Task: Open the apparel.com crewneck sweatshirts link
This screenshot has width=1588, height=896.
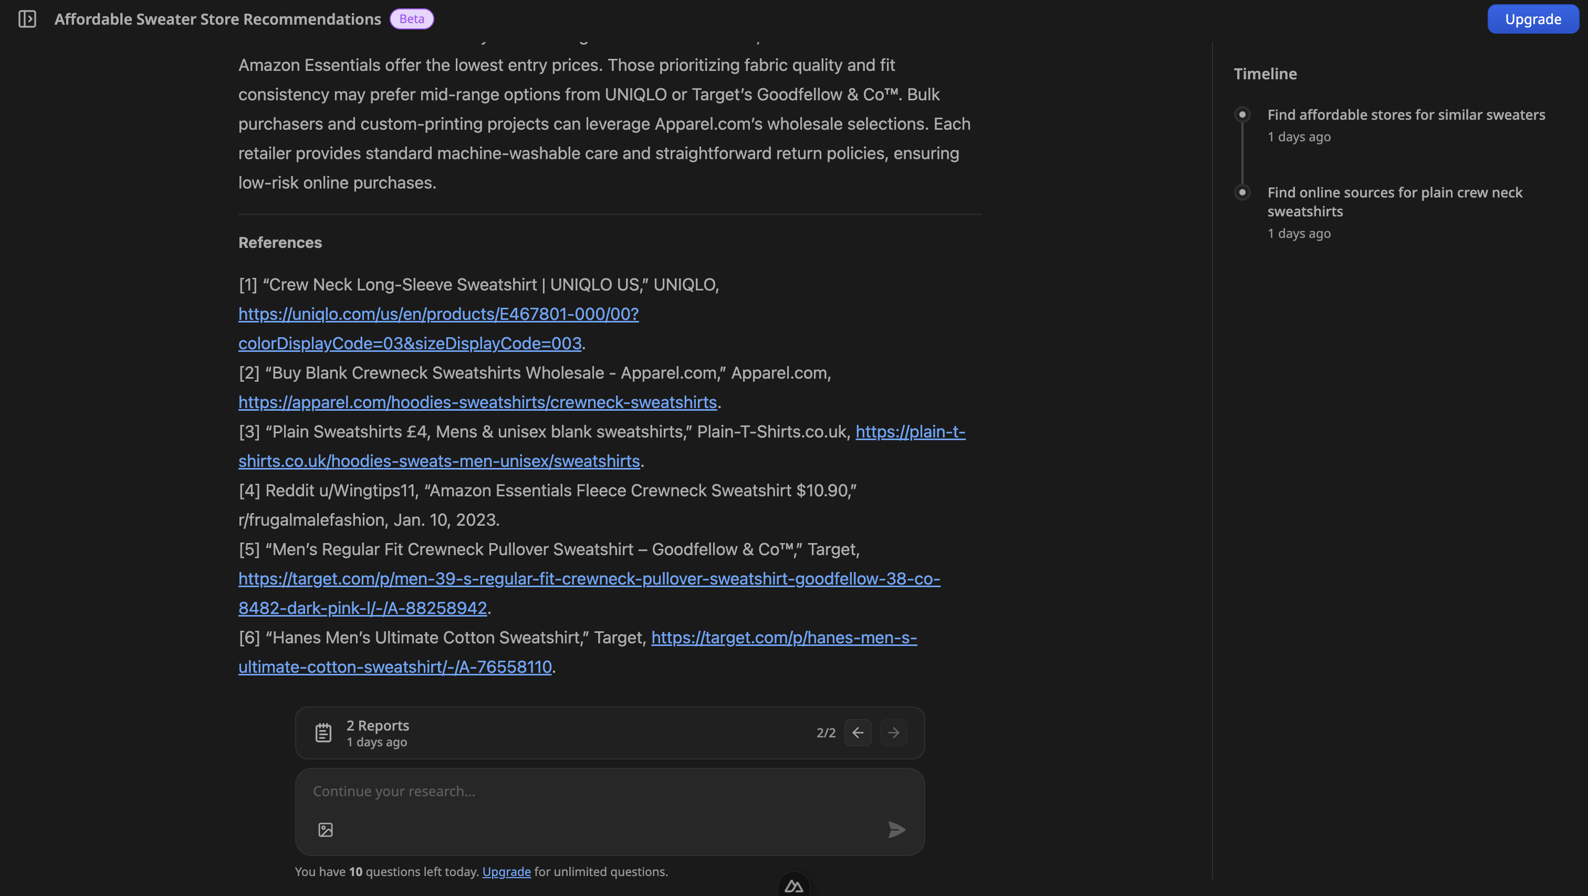Action: click(x=478, y=402)
